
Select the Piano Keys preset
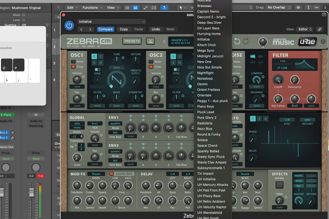(206, 106)
